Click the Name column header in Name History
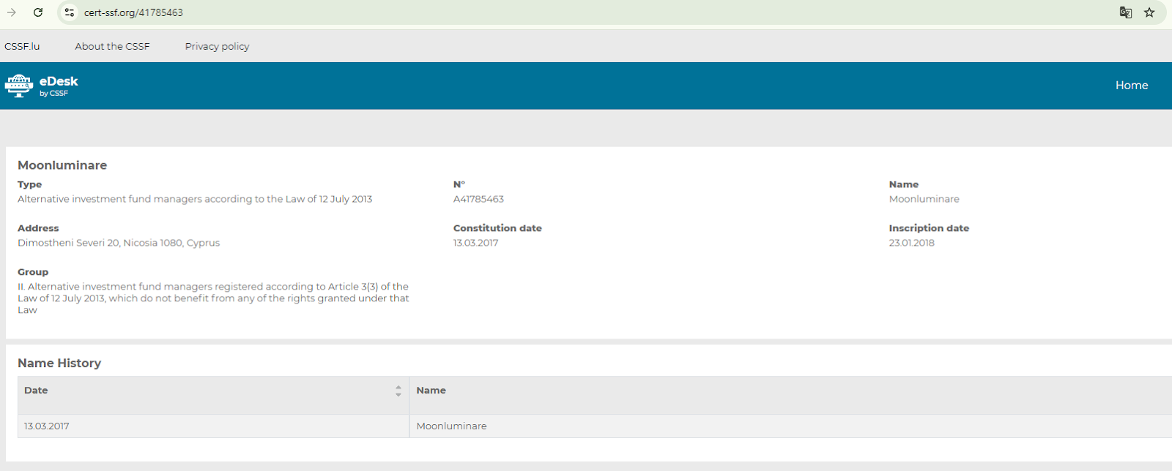The image size is (1172, 471). click(431, 391)
